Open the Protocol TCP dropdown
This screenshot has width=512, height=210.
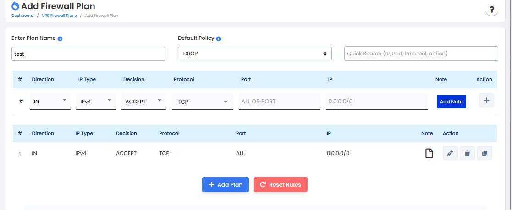(202, 102)
